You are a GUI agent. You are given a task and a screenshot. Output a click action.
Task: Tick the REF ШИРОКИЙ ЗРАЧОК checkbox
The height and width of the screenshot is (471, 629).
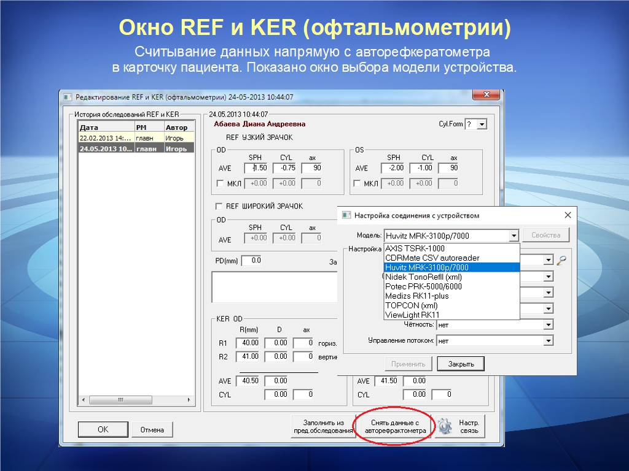(x=219, y=207)
